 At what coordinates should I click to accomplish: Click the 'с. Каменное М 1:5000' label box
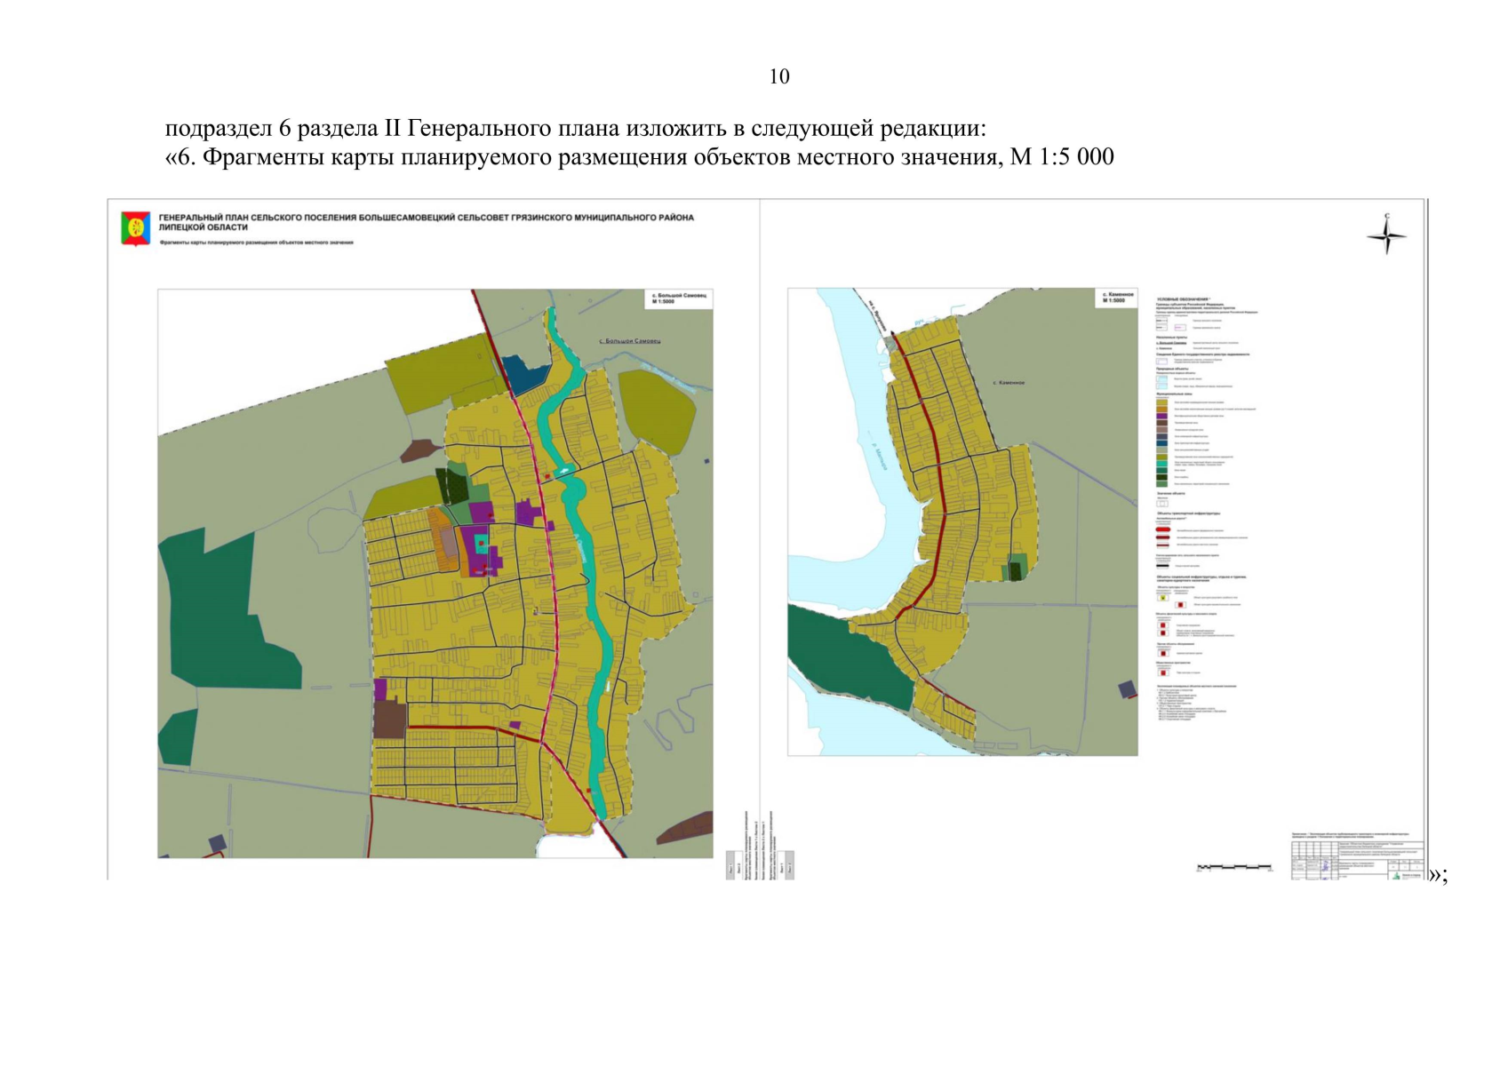(1117, 298)
